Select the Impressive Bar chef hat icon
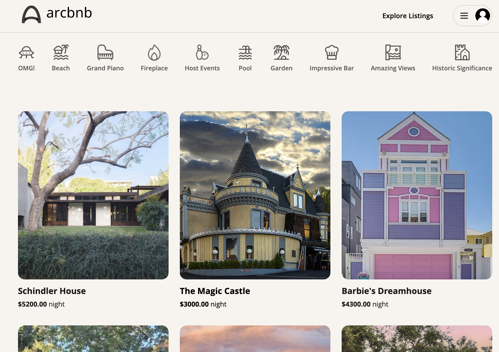Viewport: 499px width, 352px height. 332,52
